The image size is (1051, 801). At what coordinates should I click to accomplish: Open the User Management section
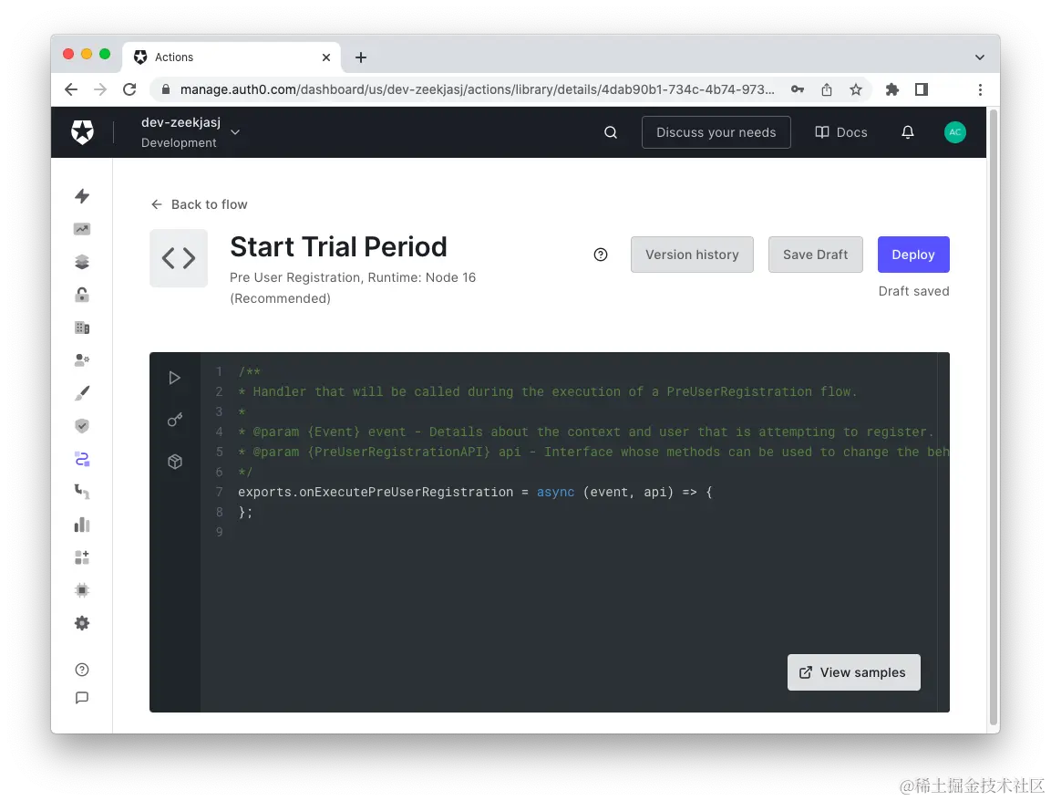coord(81,359)
